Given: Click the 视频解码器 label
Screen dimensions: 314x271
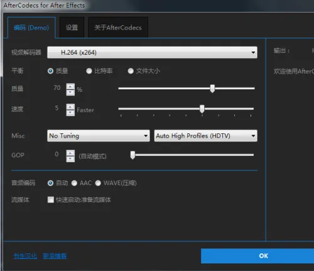Looking at the screenshot, I should pyautogui.click(x=26, y=52).
